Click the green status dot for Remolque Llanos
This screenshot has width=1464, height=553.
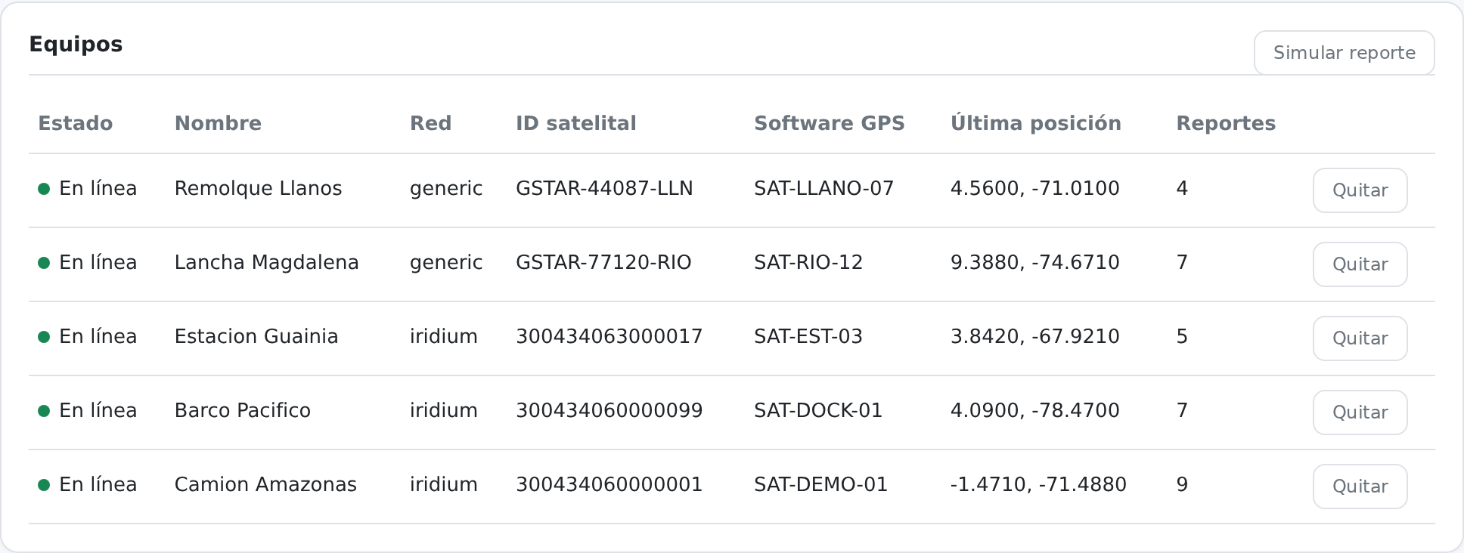(44, 189)
